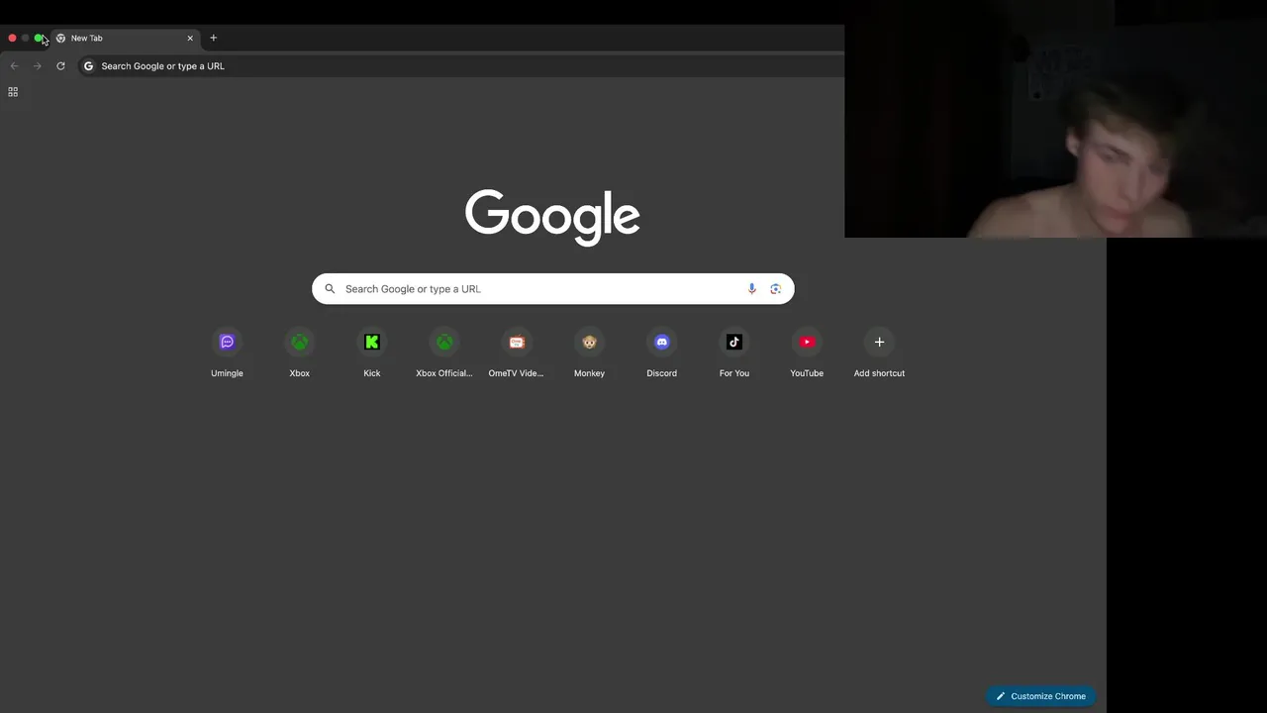Open the apps grid in bookmarks bar
Screen dimensions: 1267x713
pyautogui.click(x=13, y=92)
